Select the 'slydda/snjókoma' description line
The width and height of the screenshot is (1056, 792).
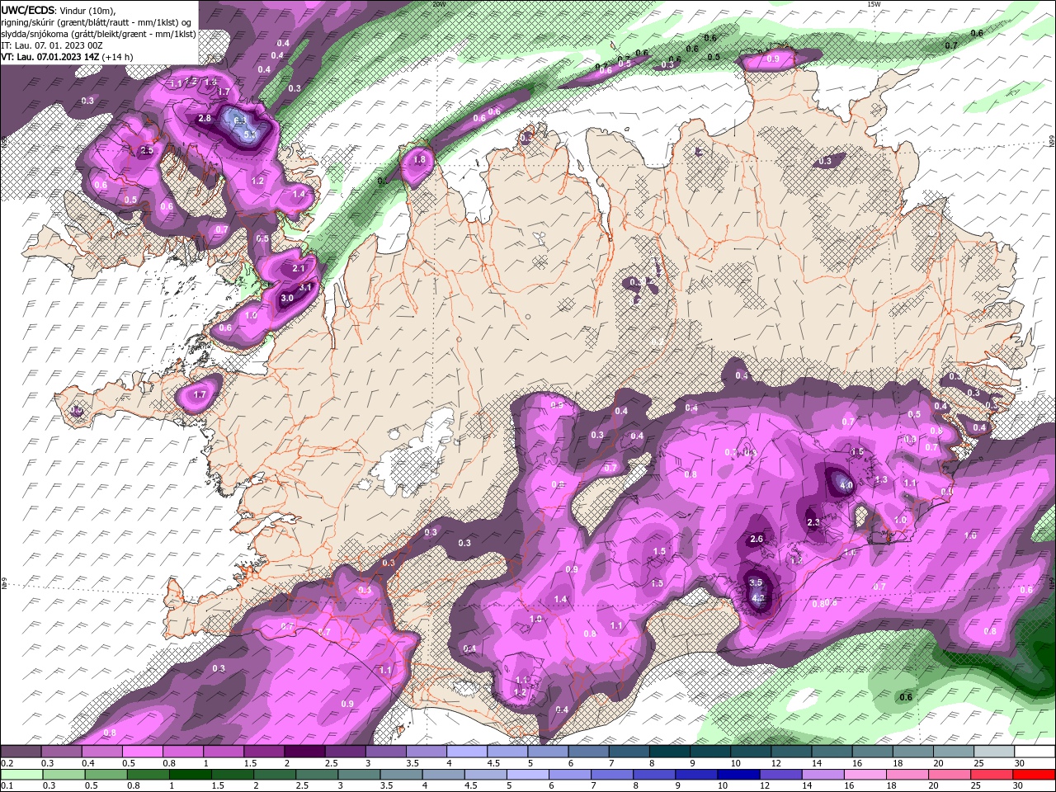[x=99, y=34]
